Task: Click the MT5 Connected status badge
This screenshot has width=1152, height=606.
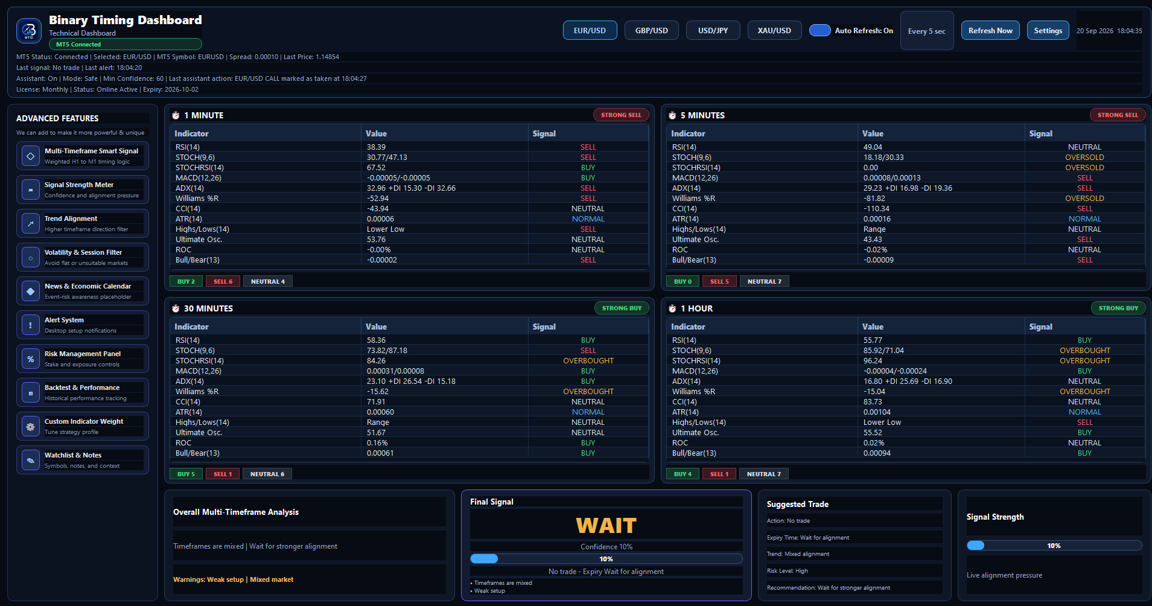Action: (126, 44)
